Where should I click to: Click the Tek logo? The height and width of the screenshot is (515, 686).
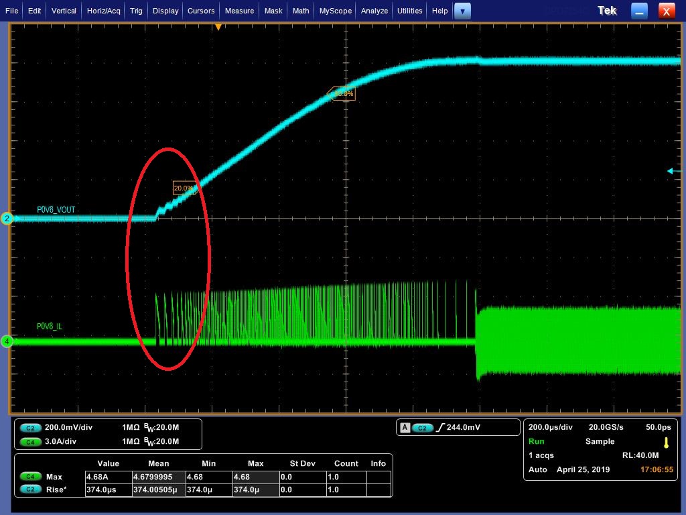pos(607,11)
